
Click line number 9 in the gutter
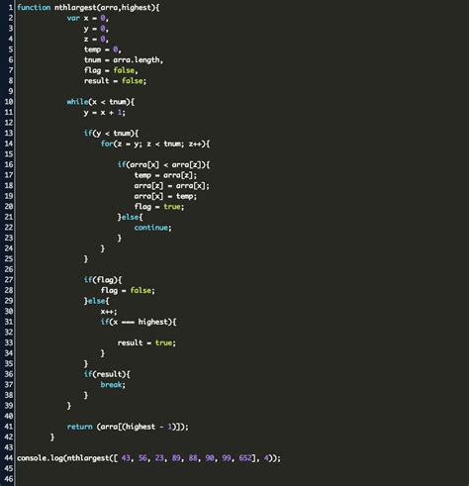point(11,91)
